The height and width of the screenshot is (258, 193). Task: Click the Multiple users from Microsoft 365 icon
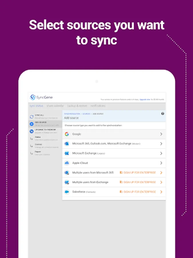tap(67, 173)
